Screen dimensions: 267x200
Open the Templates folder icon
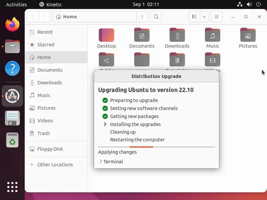(x=177, y=60)
